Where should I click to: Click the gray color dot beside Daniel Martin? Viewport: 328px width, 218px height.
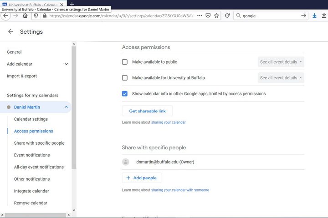9,107
